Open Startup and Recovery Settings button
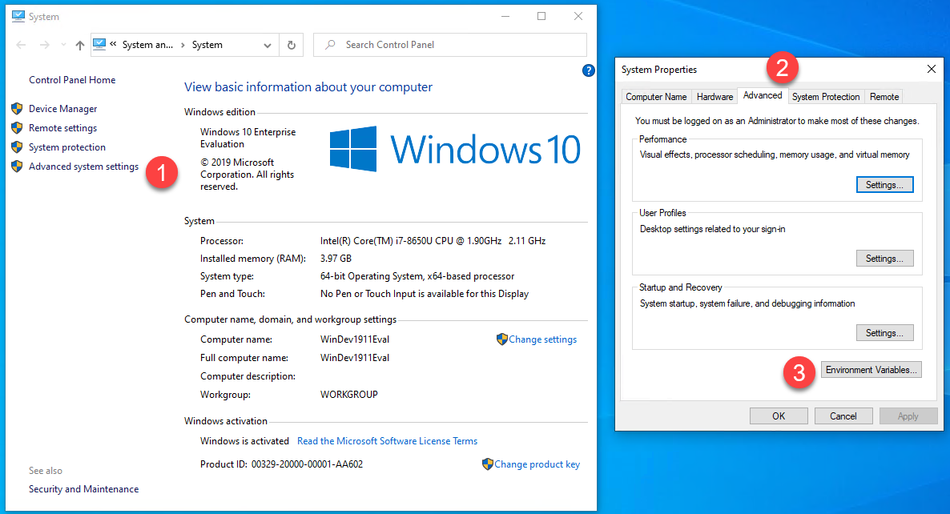Viewport: 950px width, 514px height. click(884, 333)
